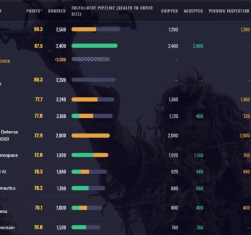The width and height of the screenshot is (251, 235).
Task: Select the Fulfillment Pipeline column header
Action: coord(112,11)
